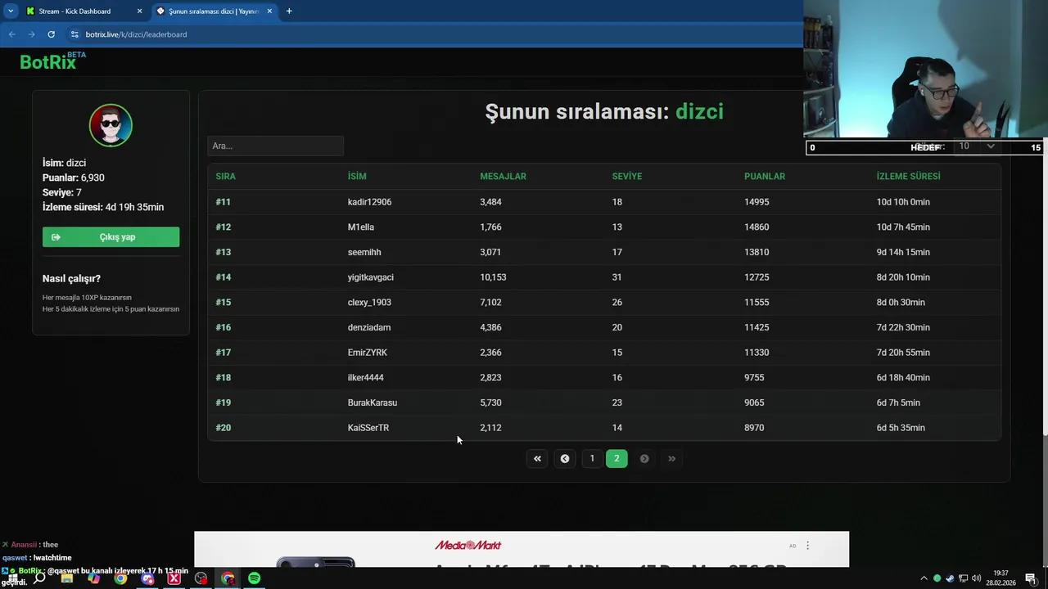Select user denziadam in leaderboard
This screenshot has width=1048, height=589.
click(369, 327)
